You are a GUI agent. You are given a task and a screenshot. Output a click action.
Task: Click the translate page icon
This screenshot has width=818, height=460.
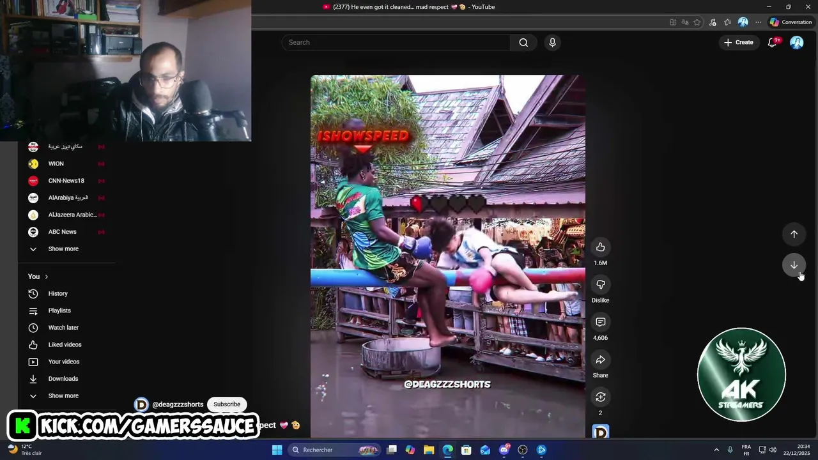pos(685,22)
